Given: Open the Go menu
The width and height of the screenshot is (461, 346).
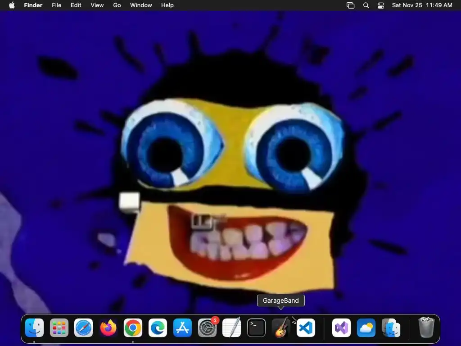Looking at the screenshot, I should pyautogui.click(x=117, y=5).
